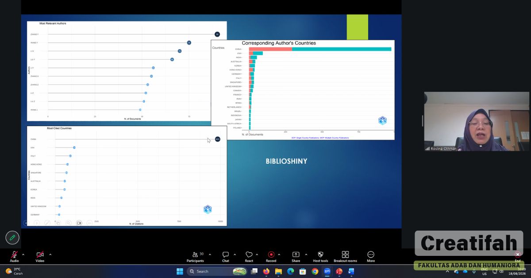
Task: Open Microsoft Store from the taskbar
Action: pos(303,271)
